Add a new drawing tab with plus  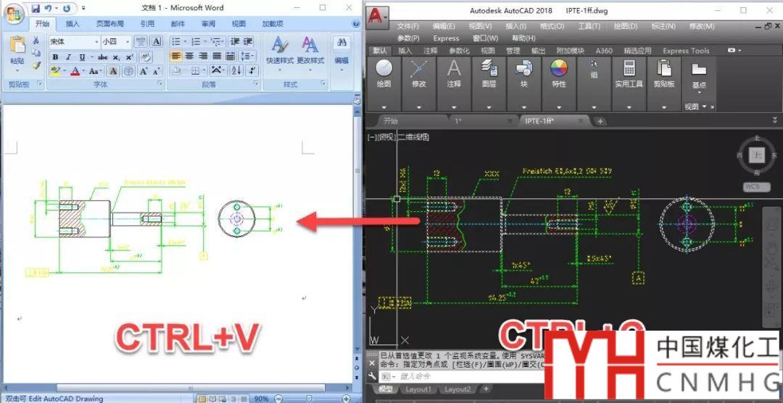pos(600,121)
